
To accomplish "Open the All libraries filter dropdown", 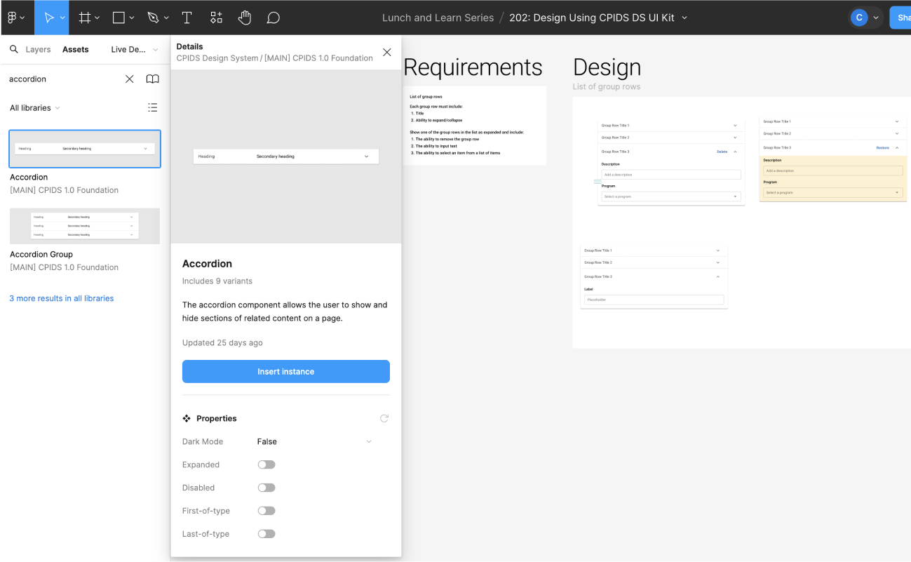I will click(x=34, y=107).
